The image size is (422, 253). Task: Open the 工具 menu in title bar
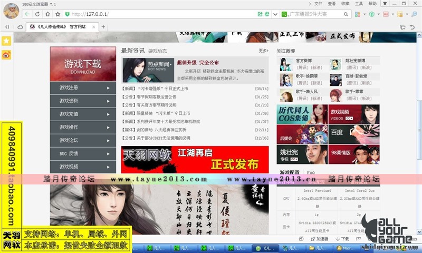(359, 3)
